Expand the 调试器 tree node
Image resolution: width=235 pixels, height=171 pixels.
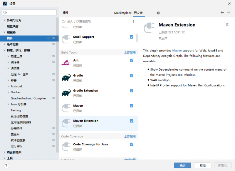(x=8, y=68)
